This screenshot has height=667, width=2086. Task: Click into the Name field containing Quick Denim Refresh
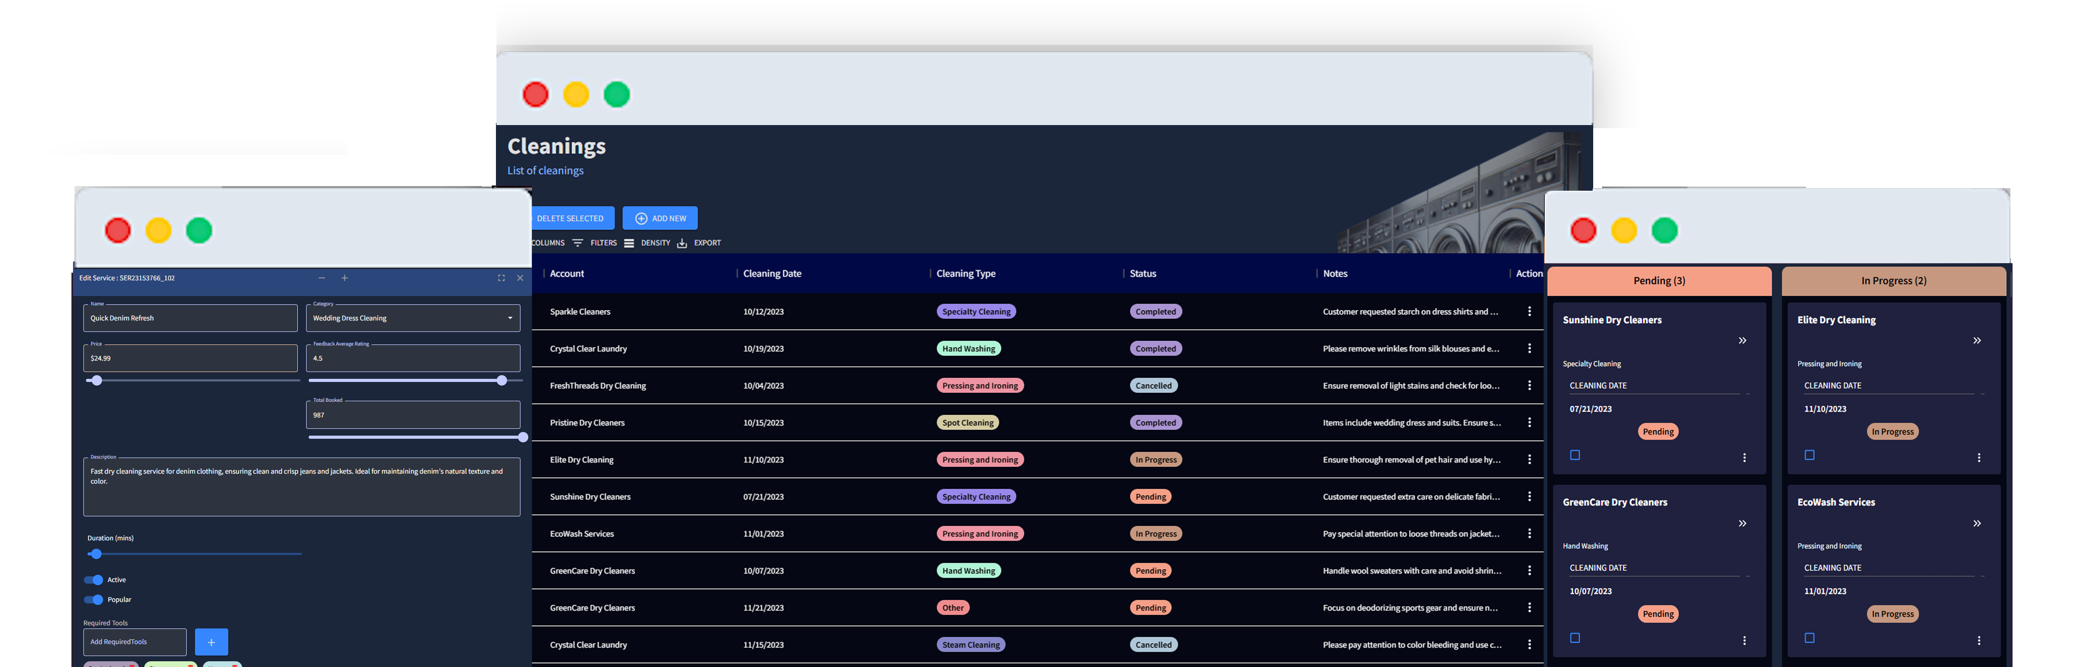click(190, 318)
